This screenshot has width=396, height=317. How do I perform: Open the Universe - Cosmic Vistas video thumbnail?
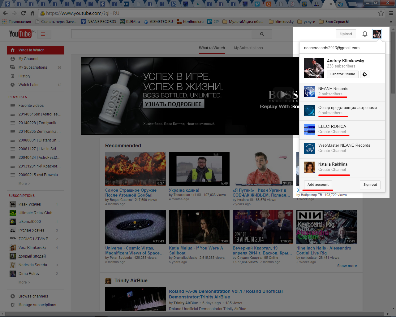(136, 227)
